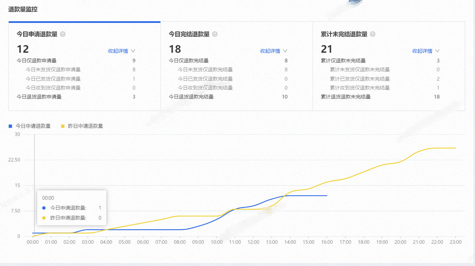Click row 累计退货退款未完结量
Screen dimensions: 475x266
[380, 97]
